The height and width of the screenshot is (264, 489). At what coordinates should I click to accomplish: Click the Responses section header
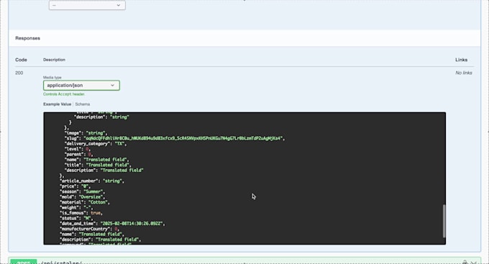[x=28, y=38]
